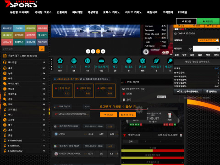Click the handball icon in left sidebar

(5, 89)
